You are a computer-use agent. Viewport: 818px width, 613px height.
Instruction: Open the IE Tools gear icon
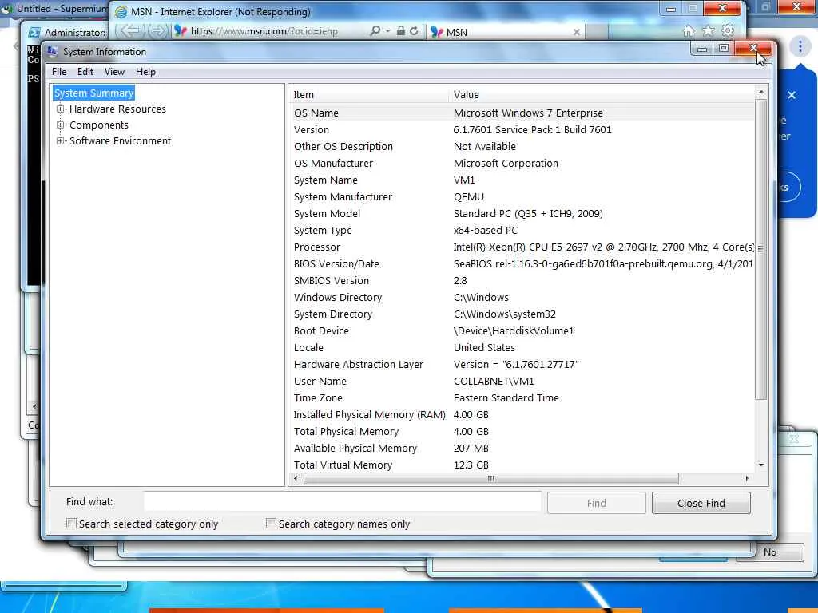click(727, 30)
